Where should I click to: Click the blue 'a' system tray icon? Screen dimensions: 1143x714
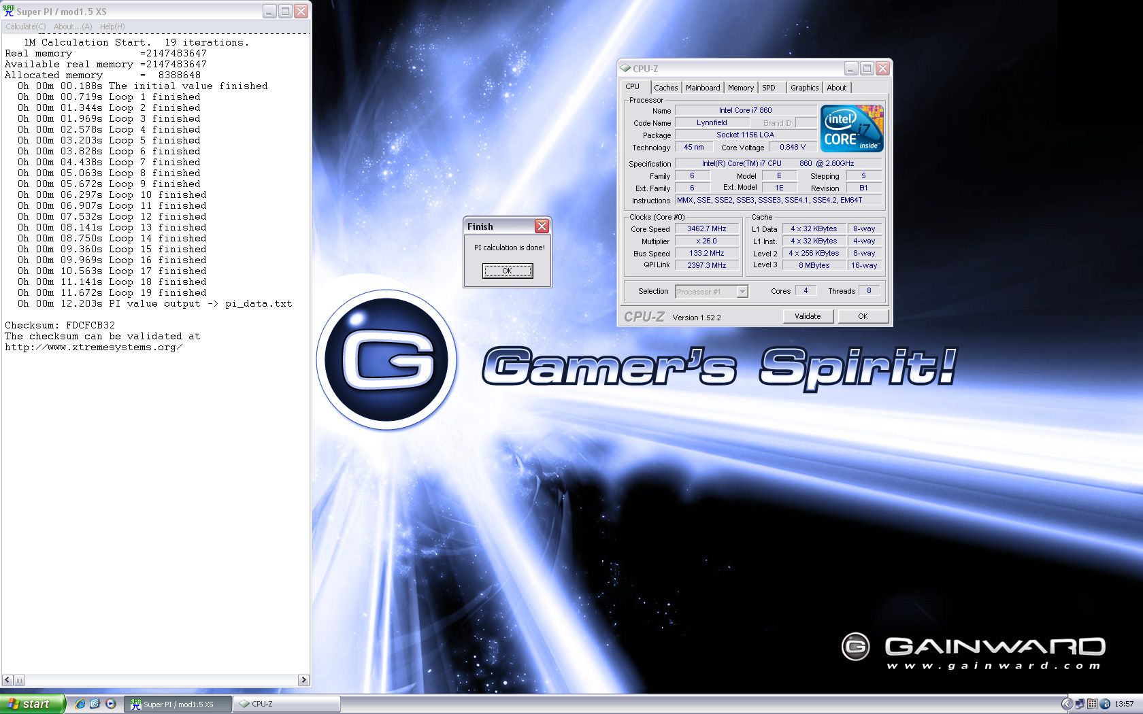[1105, 704]
